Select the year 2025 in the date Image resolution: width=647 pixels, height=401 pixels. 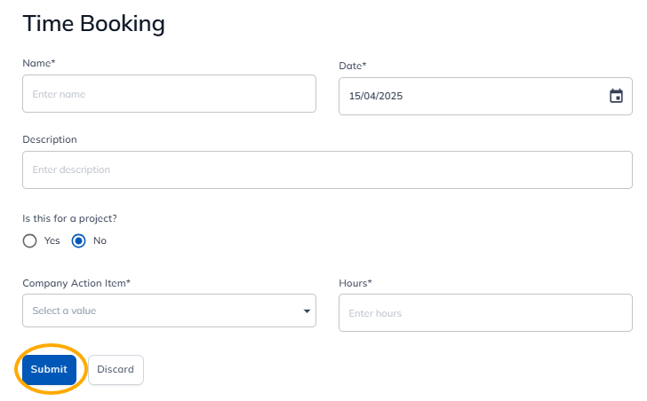[390, 96]
